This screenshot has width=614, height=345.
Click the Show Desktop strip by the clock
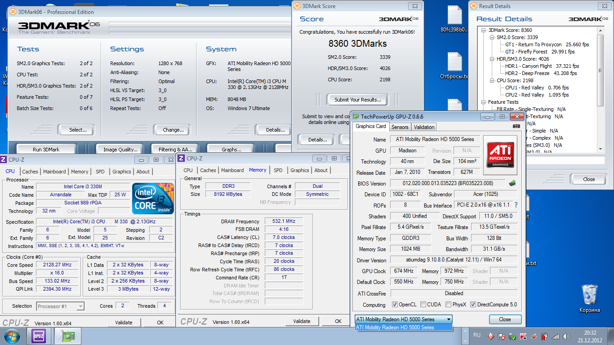611,336
